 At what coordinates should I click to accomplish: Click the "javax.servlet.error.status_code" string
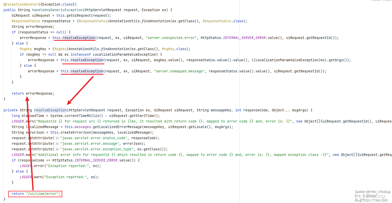pyautogui.click(x=94, y=138)
